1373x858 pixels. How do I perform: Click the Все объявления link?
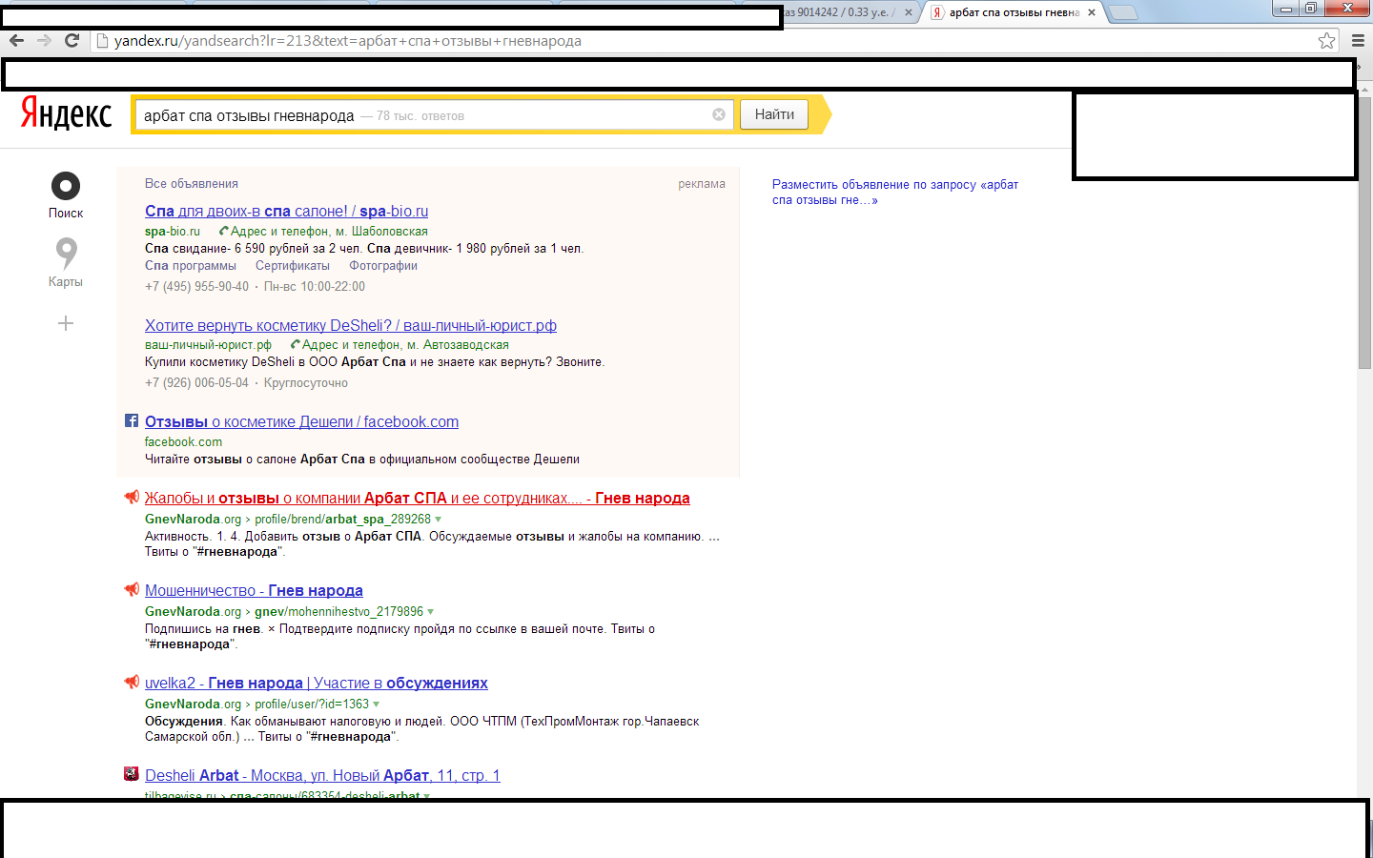tap(192, 184)
